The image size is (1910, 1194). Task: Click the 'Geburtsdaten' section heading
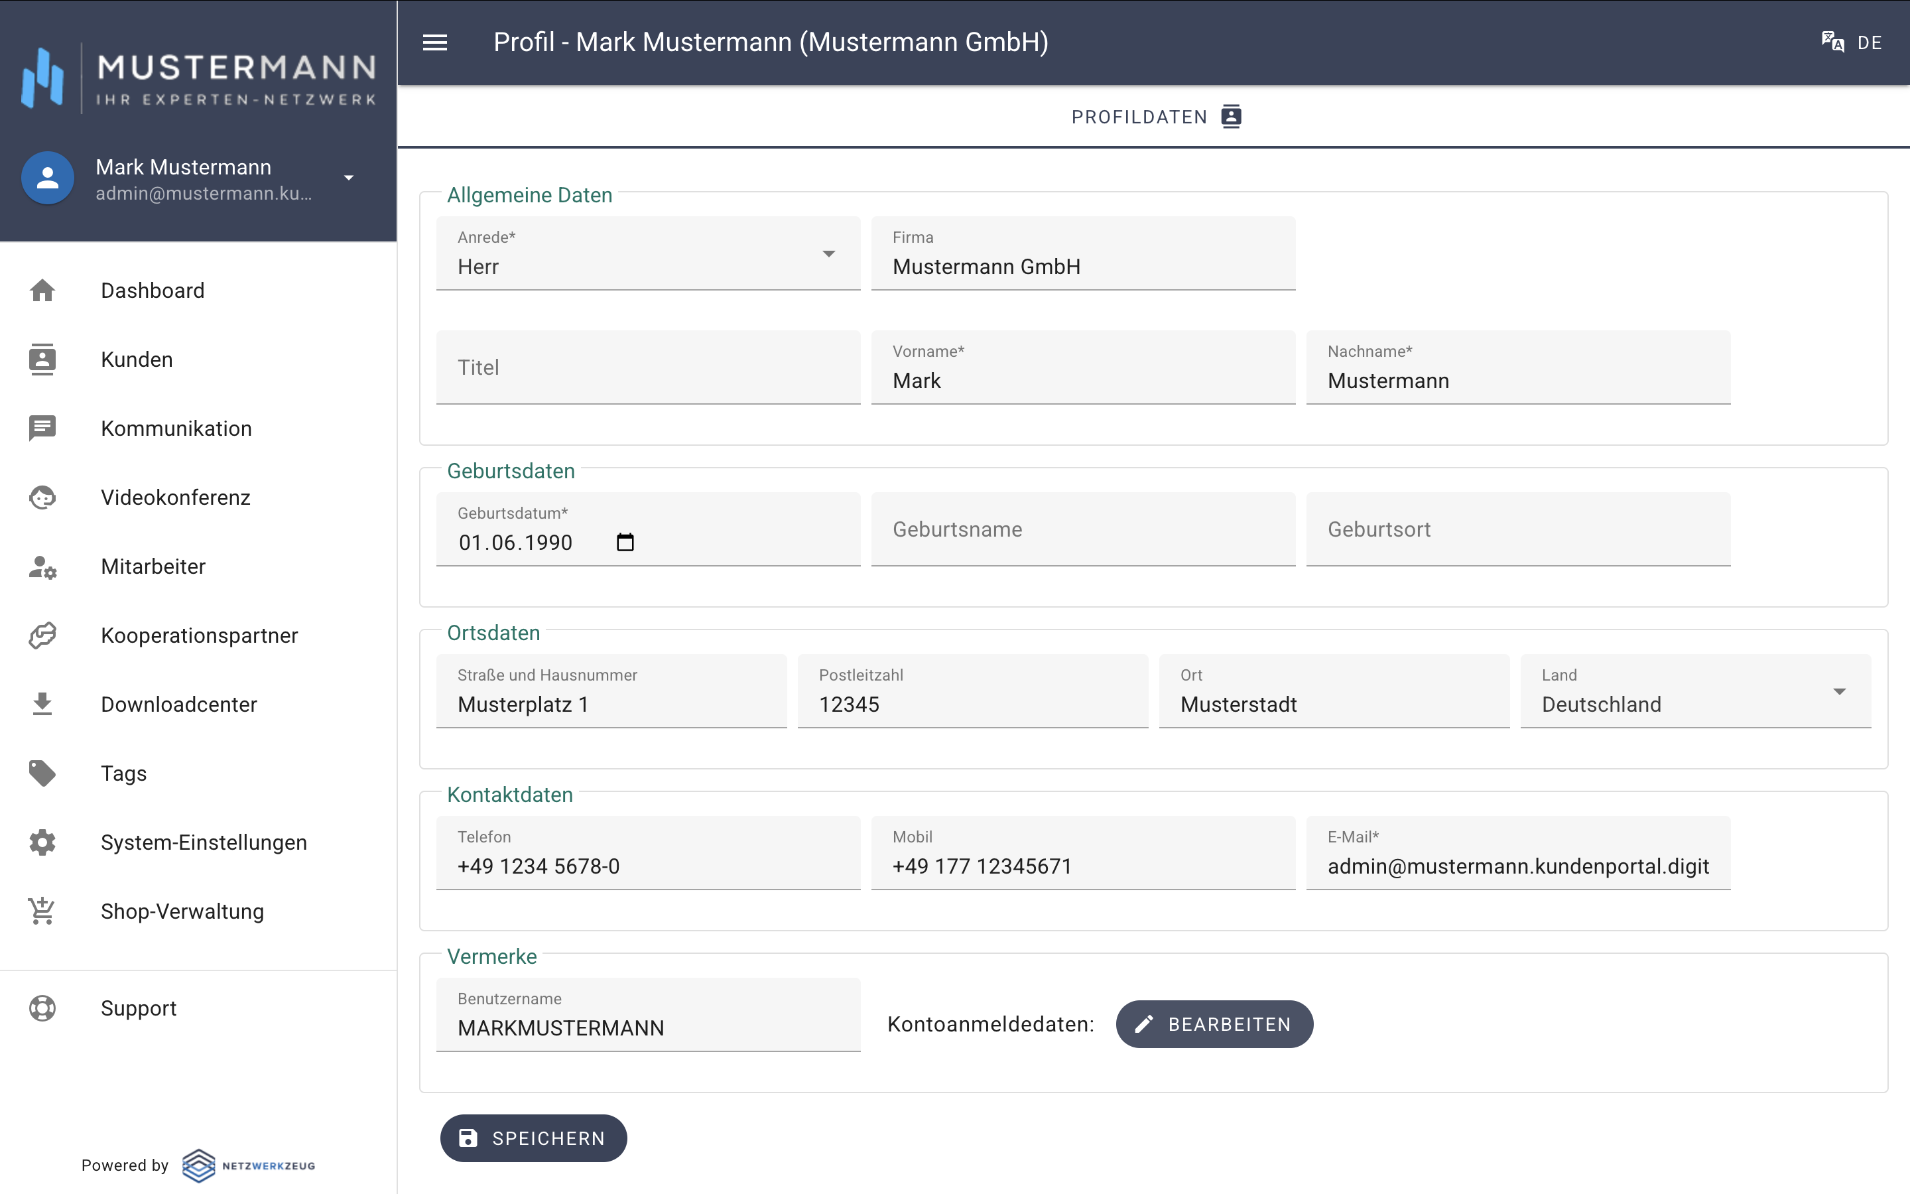[511, 472]
